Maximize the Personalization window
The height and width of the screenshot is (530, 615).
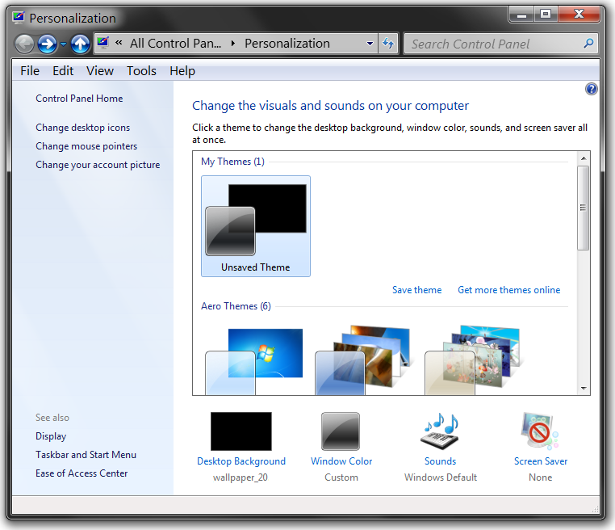[546, 15]
